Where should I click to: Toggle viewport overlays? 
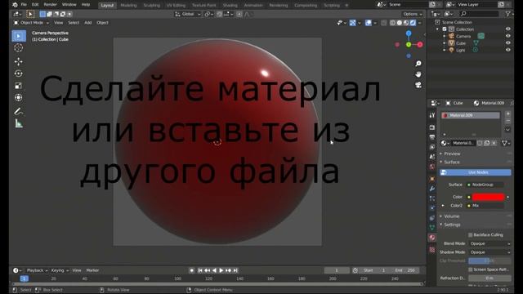tap(369, 23)
